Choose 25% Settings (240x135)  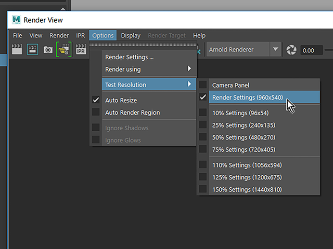pyautogui.click(x=264, y=125)
